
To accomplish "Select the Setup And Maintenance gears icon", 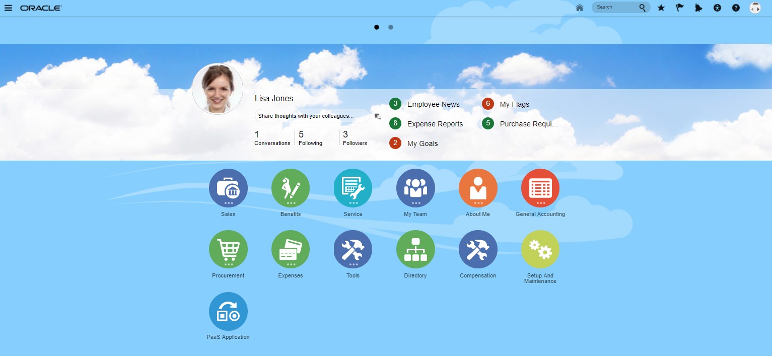I will coord(540,249).
